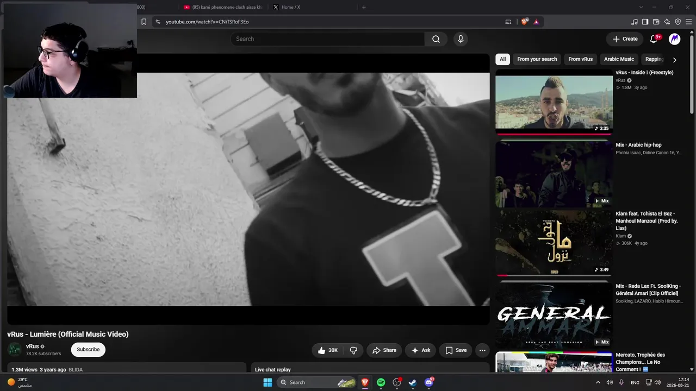View site information icon in address bar

[158, 22]
